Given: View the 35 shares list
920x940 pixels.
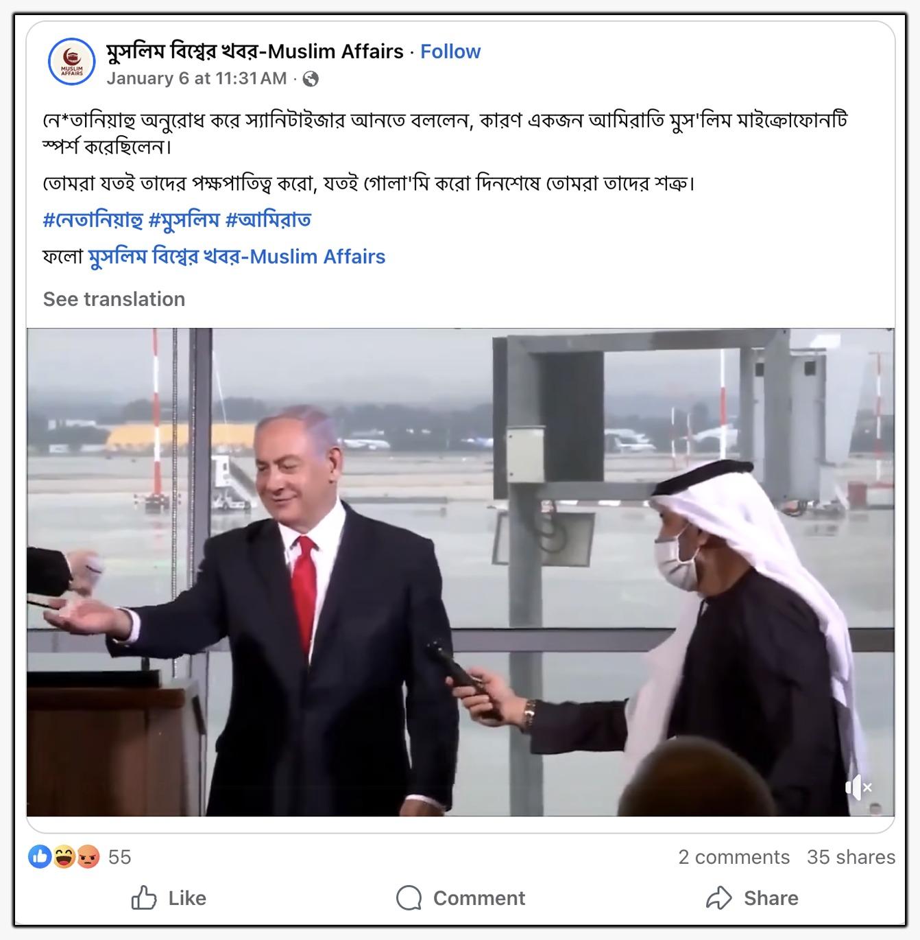Looking at the screenshot, I should click(x=851, y=857).
